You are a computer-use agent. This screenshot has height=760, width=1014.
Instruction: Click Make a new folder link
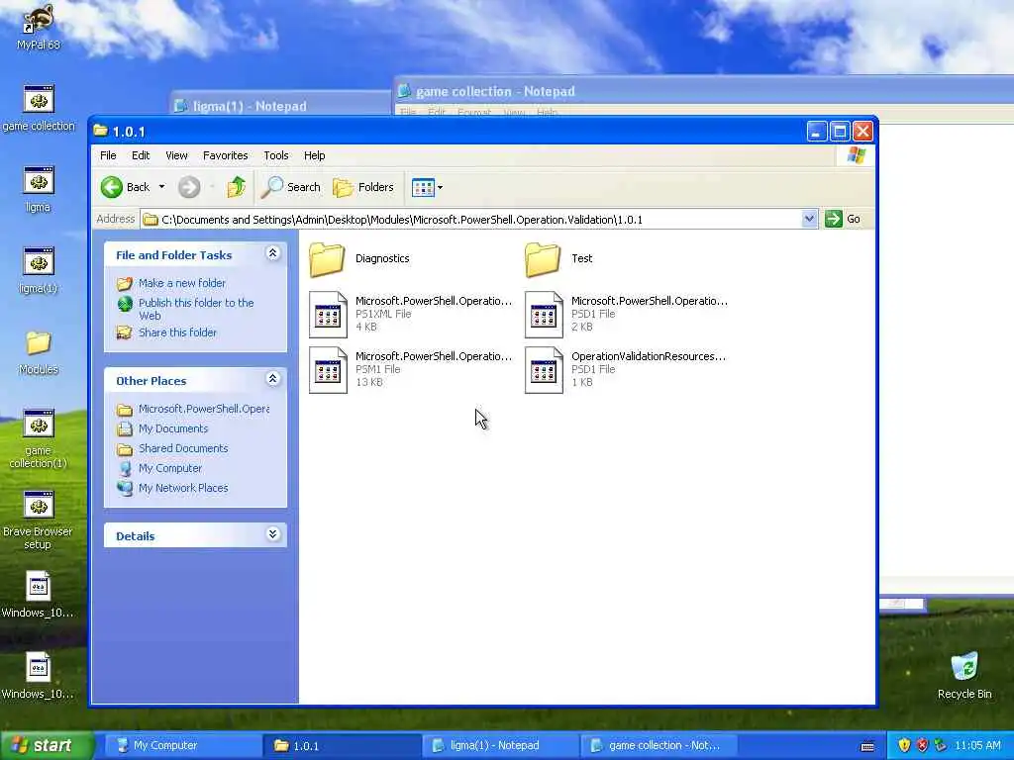tap(182, 283)
